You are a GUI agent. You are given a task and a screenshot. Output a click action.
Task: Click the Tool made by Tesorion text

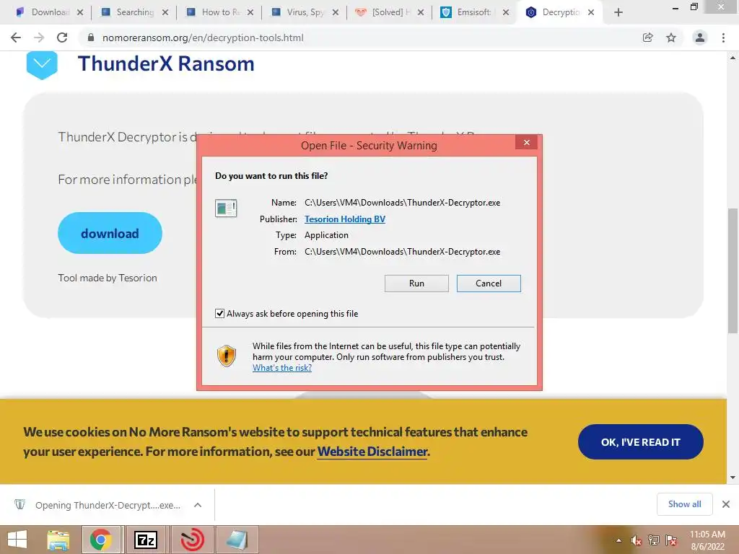pyautogui.click(x=108, y=278)
